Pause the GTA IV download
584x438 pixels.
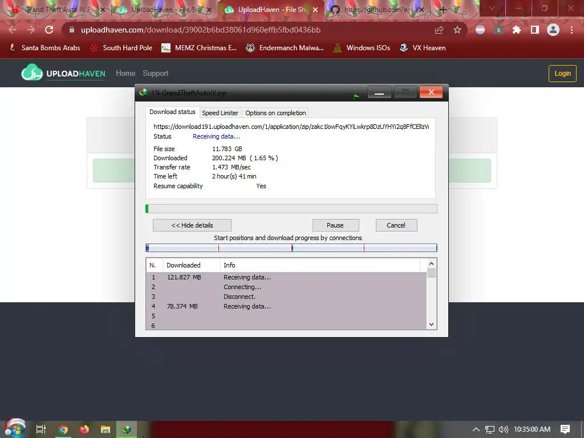(335, 225)
